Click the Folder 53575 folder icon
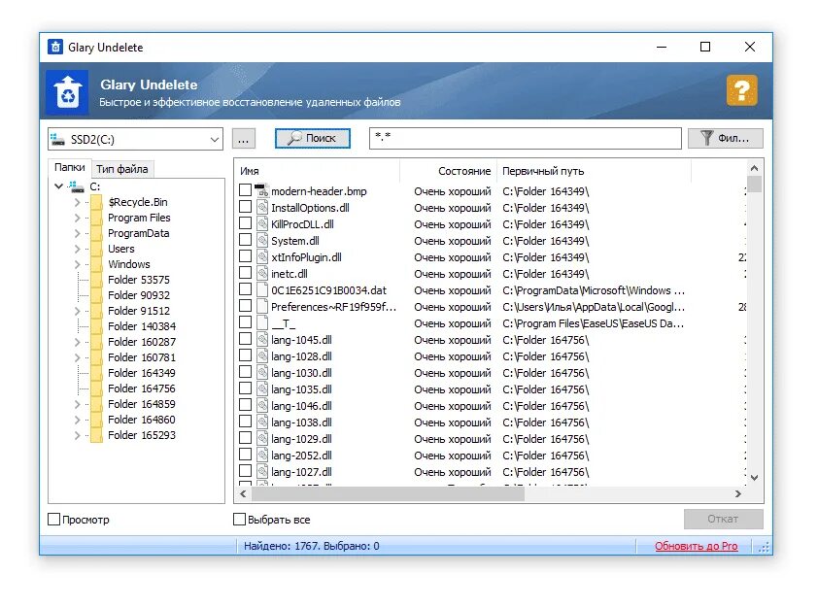The height and width of the screenshot is (608, 818). pyautogui.click(x=96, y=280)
